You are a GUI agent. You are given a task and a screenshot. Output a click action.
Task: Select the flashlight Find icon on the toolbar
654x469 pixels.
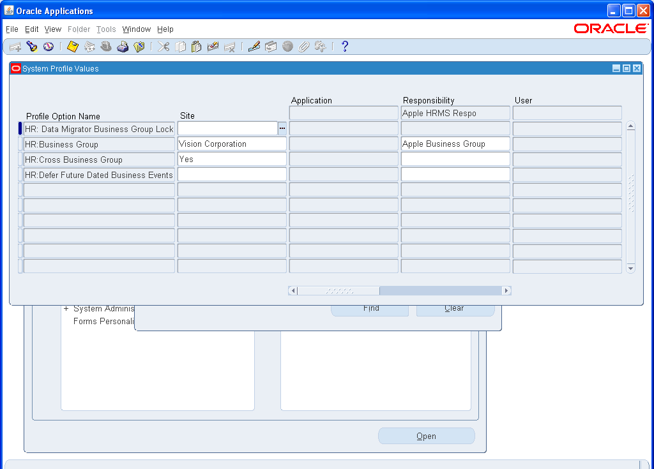pyautogui.click(x=32, y=46)
